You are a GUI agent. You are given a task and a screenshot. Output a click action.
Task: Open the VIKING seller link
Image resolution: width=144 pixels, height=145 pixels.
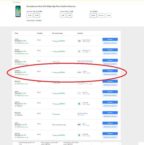84,71
